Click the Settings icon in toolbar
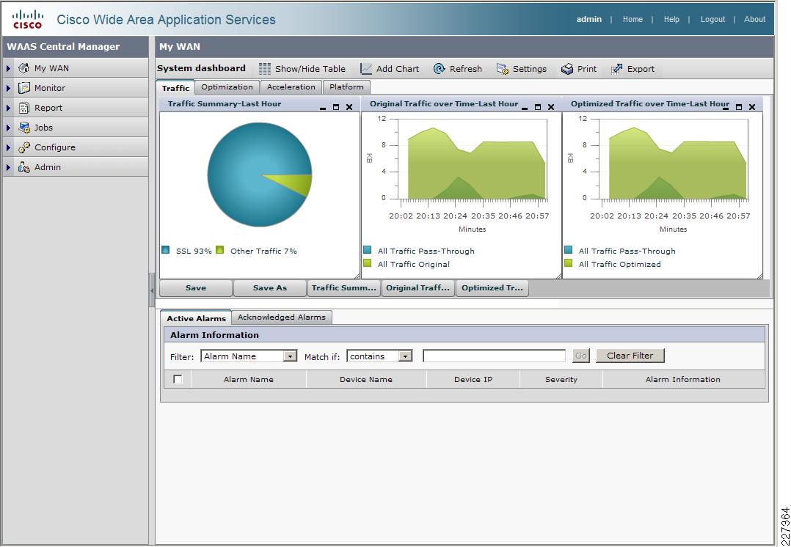 click(503, 69)
